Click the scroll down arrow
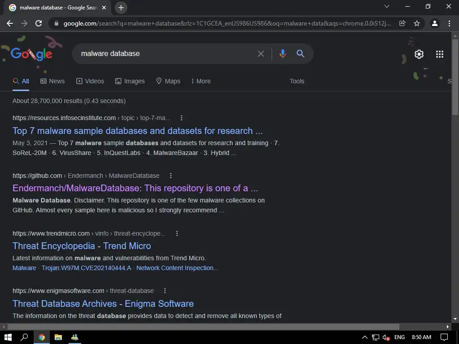 455,319
